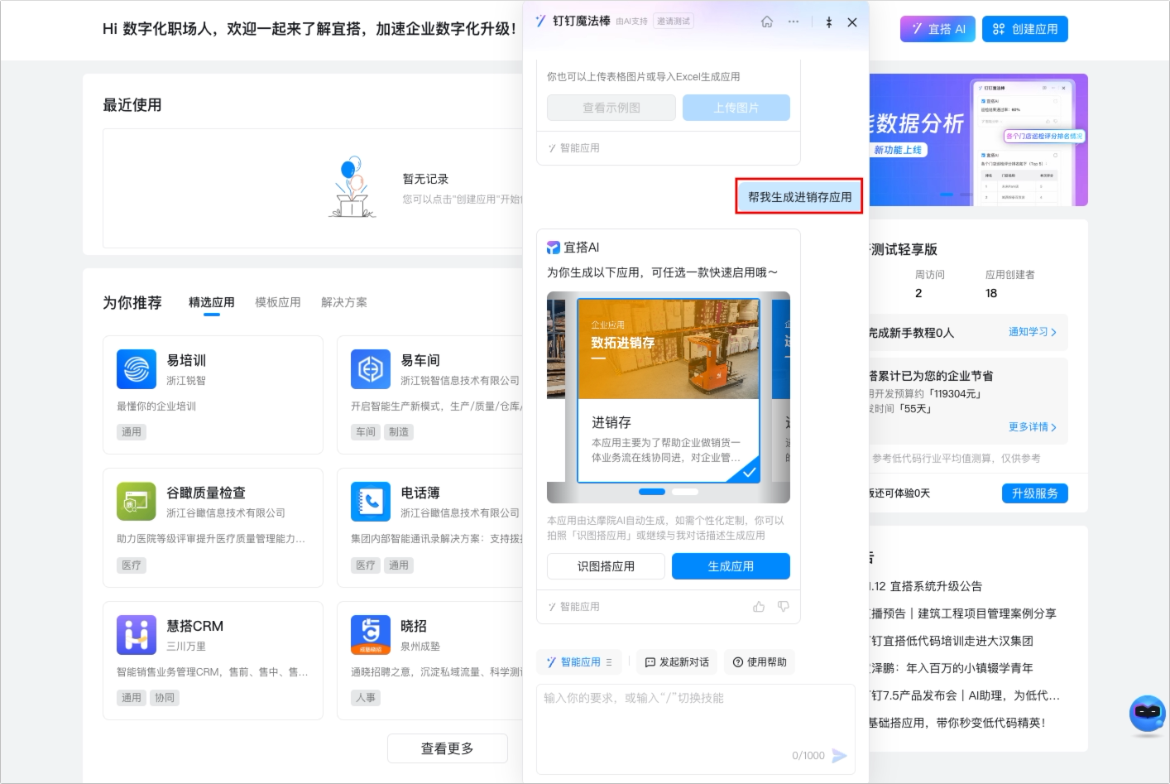Open the more options ellipsis menu

(x=794, y=22)
